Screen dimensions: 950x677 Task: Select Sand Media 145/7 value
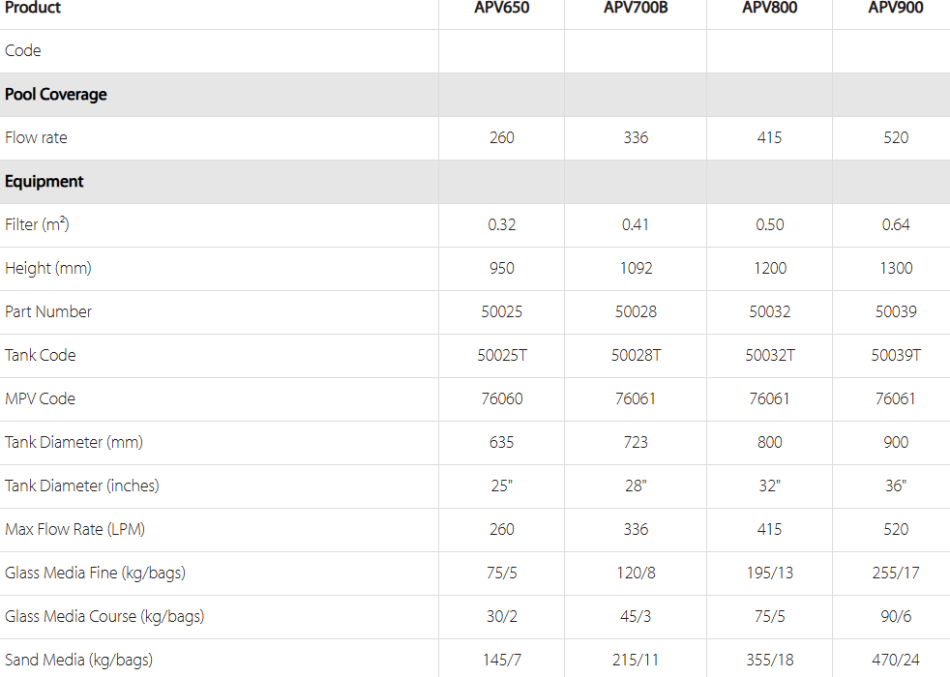[x=502, y=660]
